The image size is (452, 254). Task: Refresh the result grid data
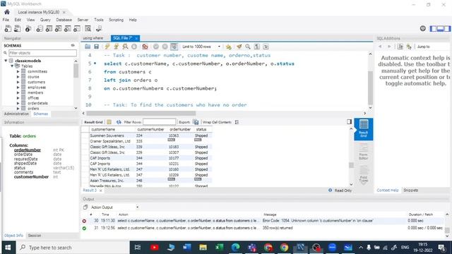click(x=119, y=122)
